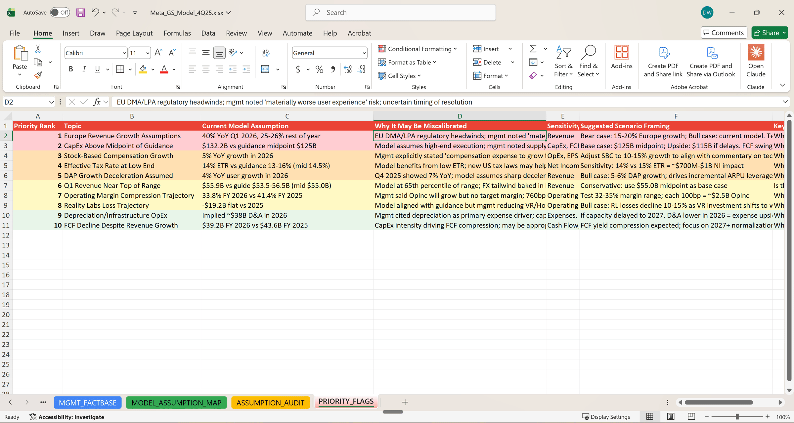This screenshot has width=794, height=423.
Task: Toggle Center horizontal alignment
Action: tap(206, 69)
